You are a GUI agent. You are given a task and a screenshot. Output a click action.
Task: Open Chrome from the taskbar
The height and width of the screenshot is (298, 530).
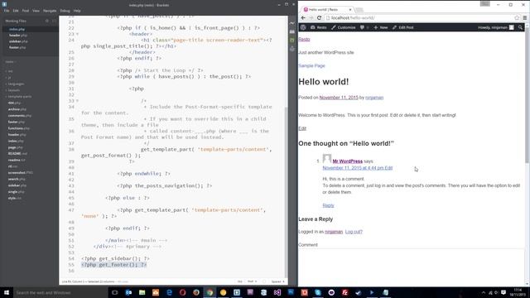tap(210, 292)
